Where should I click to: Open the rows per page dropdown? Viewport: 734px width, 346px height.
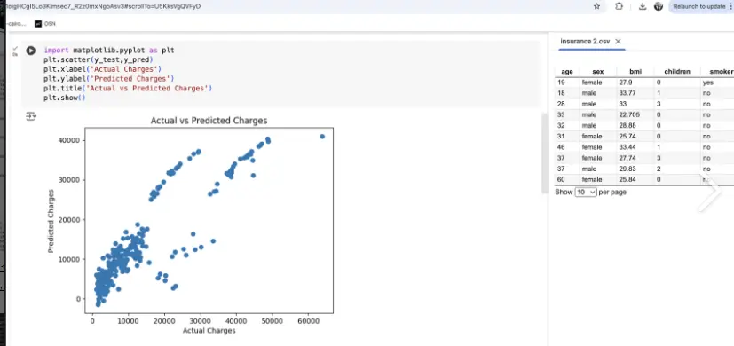coord(586,192)
